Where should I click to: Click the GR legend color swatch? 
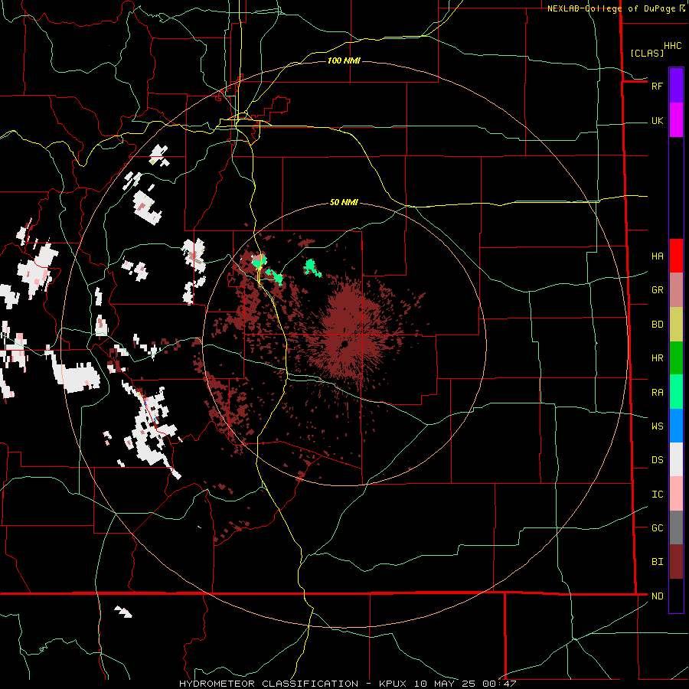coord(676,290)
